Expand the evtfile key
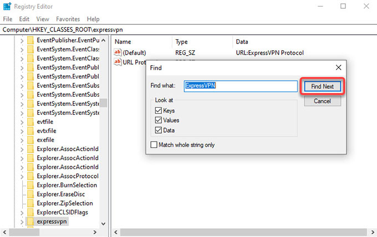The image size is (377, 237). pos(22,122)
